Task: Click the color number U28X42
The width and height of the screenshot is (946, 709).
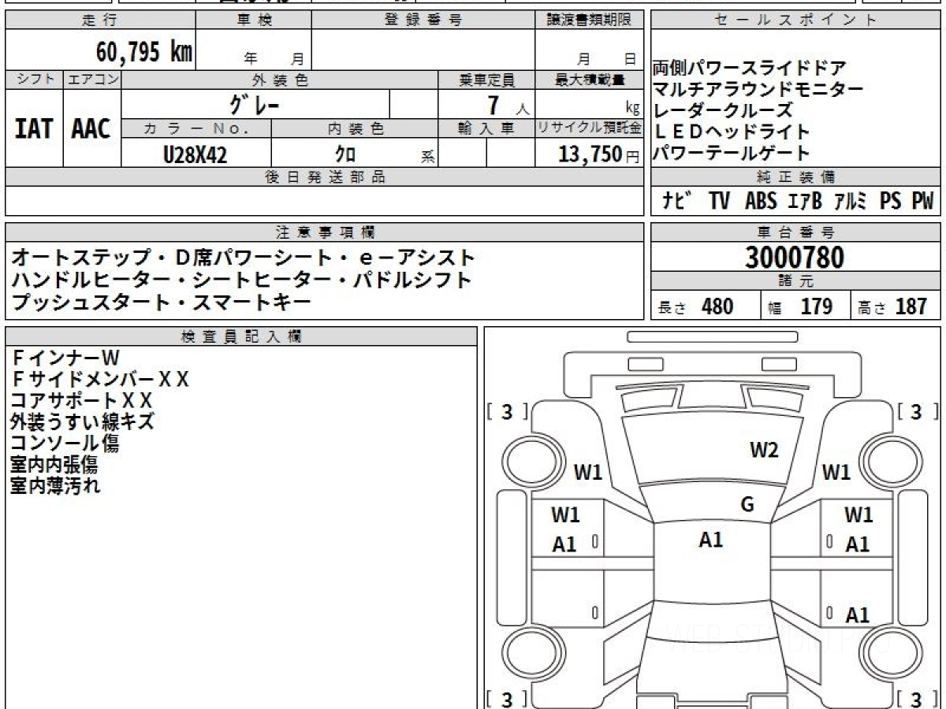Action: [195, 154]
